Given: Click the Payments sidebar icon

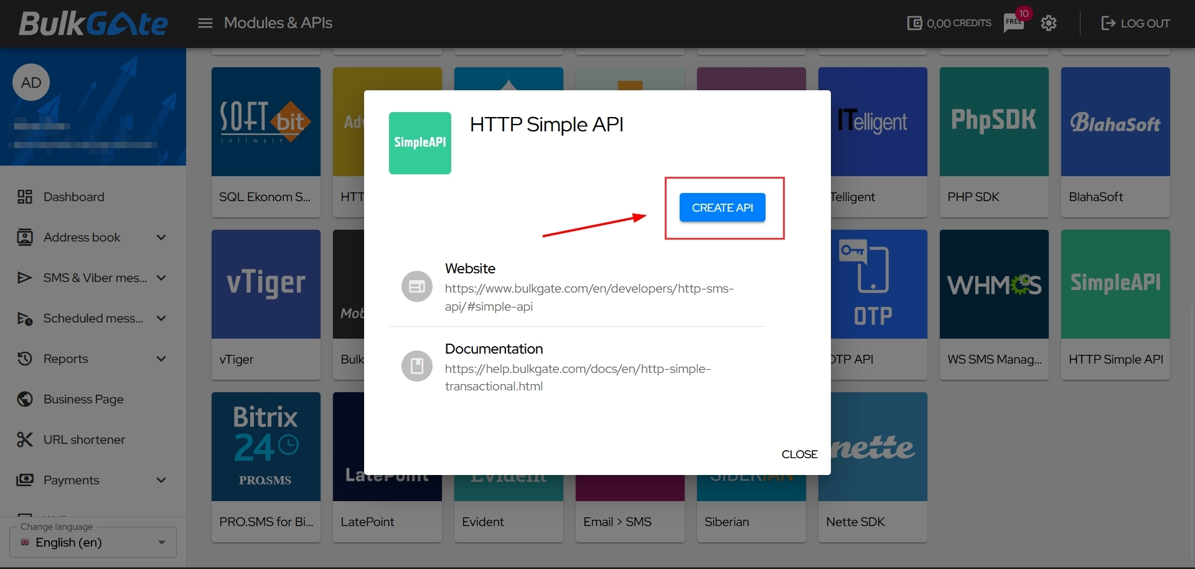Looking at the screenshot, I should click(25, 480).
